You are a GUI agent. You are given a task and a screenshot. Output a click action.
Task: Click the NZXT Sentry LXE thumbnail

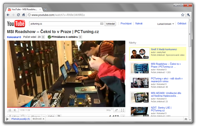click(x=139, y=111)
